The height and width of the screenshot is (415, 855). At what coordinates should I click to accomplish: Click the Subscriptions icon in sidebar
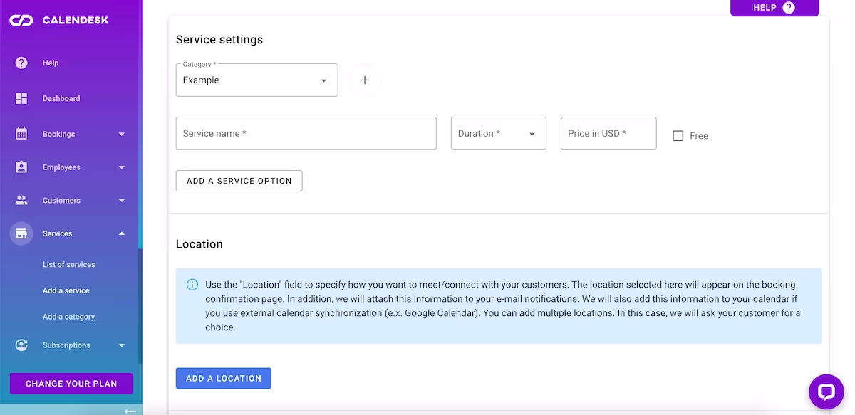pos(21,345)
